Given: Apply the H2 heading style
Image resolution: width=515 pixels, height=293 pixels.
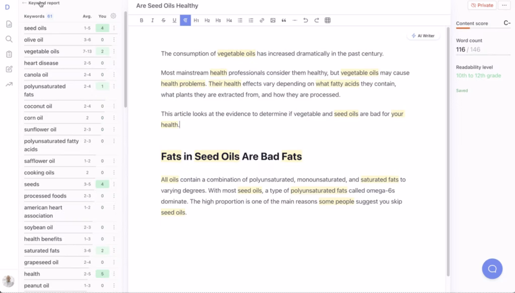Looking at the screenshot, I should [x=207, y=20].
